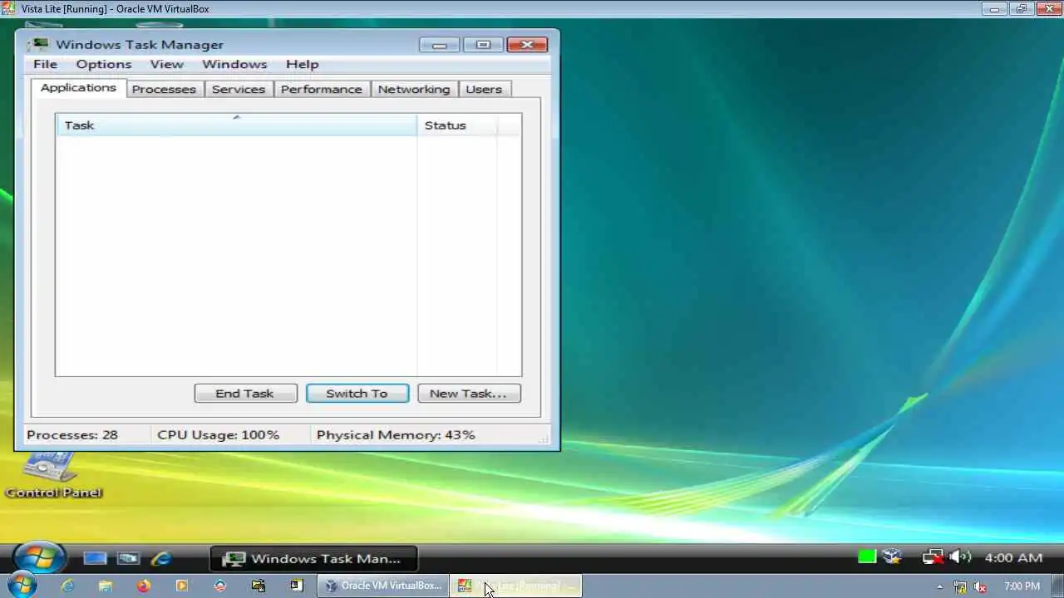Sort by the Status column header
Viewport: 1064px width, 598px height.
pos(456,125)
